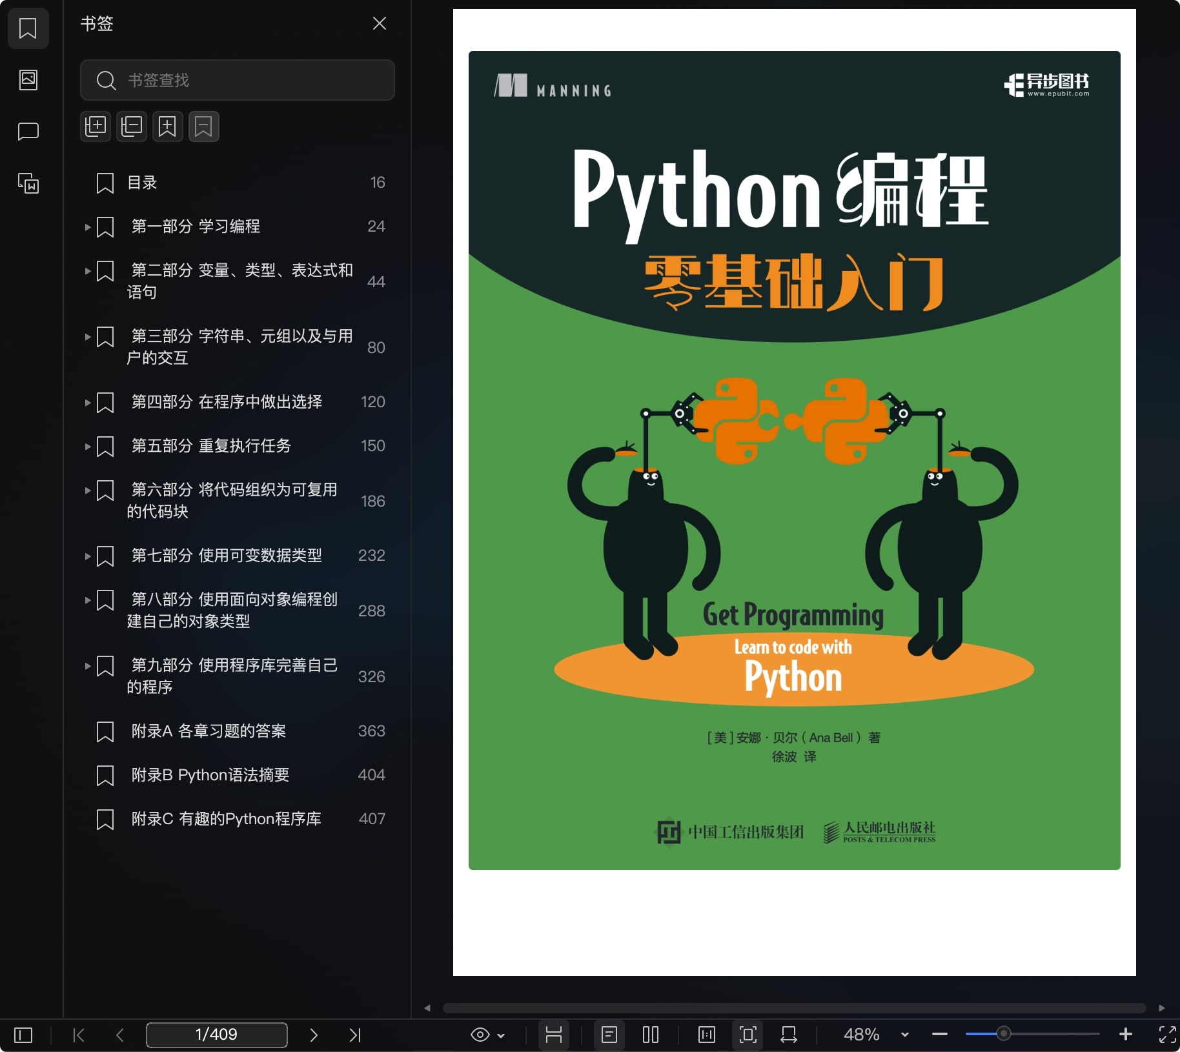Click the page number field 1/409

pos(216,1035)
